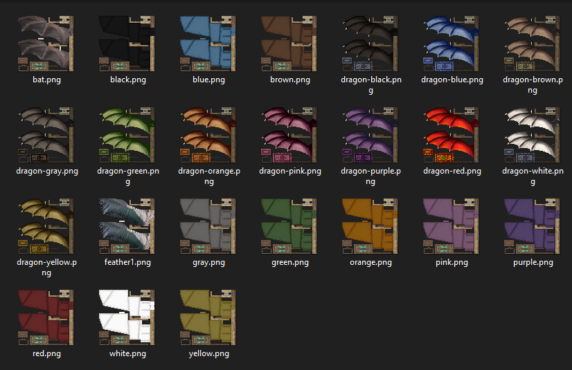Click the 'dragon-brown.png' file name
Image resolution: width=572 pixels, height=370 pixels.
coord(533,85)
